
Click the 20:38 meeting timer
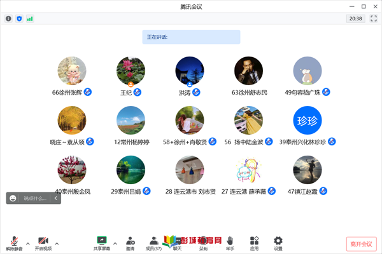(x=355, y=18)
